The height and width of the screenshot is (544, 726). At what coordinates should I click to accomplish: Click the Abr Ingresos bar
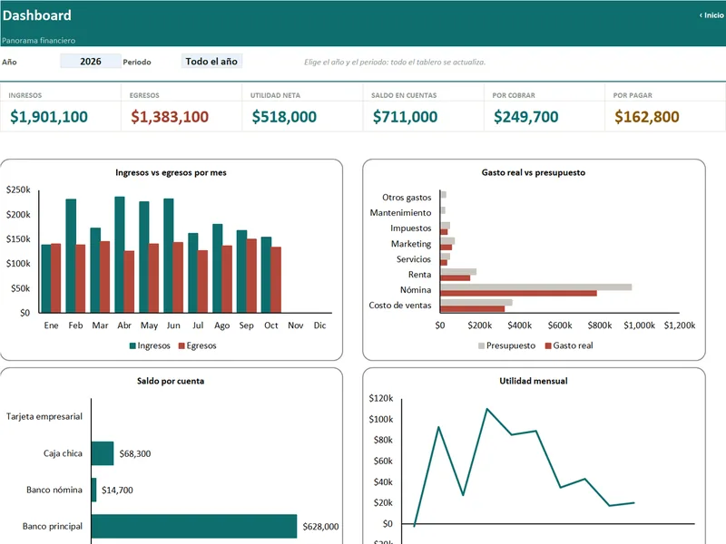[x=120, y=255]
